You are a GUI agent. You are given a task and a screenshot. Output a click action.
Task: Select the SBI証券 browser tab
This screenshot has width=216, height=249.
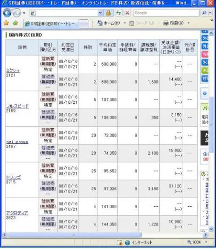pos(51,24)
